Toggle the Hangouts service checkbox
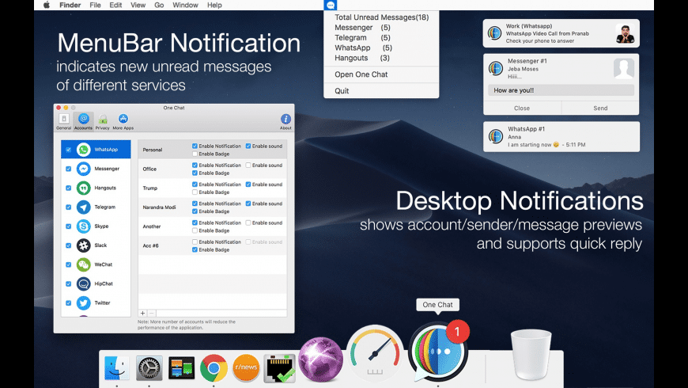This screenshot has height=388, width=688. tap(69, 188)
